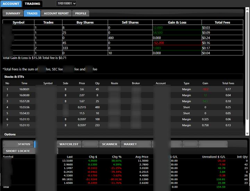Click the Total Gain & Loss $15.38 line
This screenshot has height=191, width=250.
pos(34,58)
